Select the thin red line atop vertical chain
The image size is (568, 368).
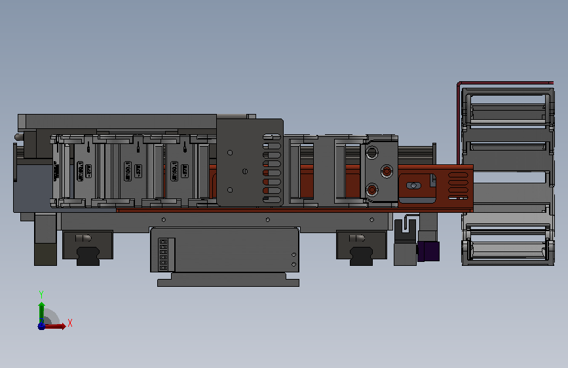505,83
